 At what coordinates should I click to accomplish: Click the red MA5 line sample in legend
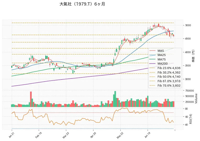point(152,51)
